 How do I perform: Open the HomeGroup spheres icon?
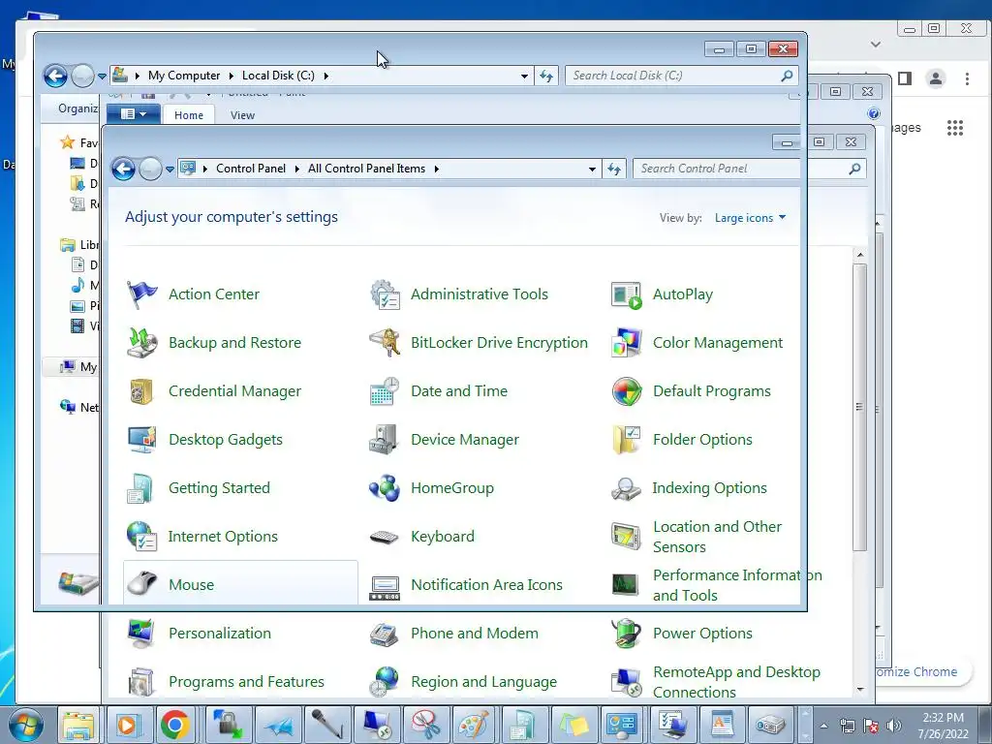[385, 488]
